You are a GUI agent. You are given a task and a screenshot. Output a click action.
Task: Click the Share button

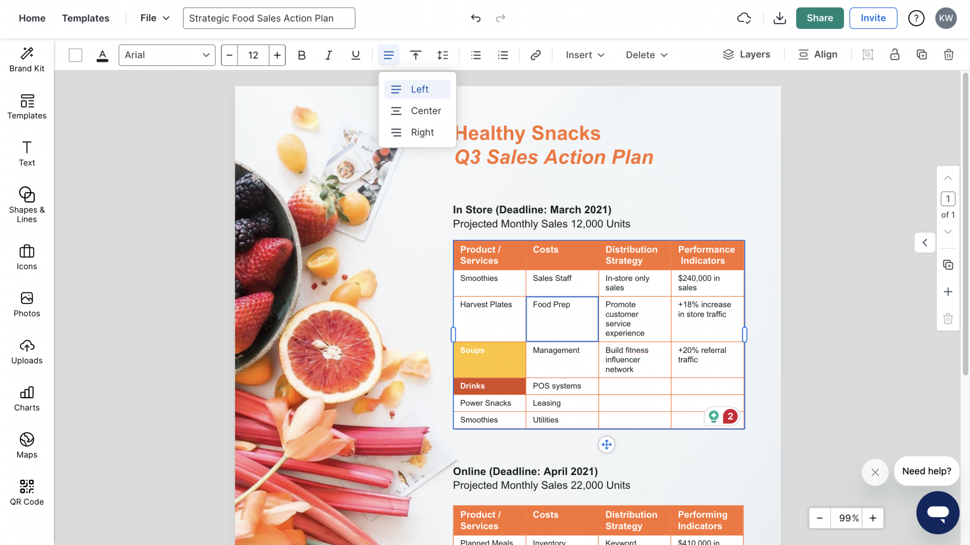click(819, 18)
